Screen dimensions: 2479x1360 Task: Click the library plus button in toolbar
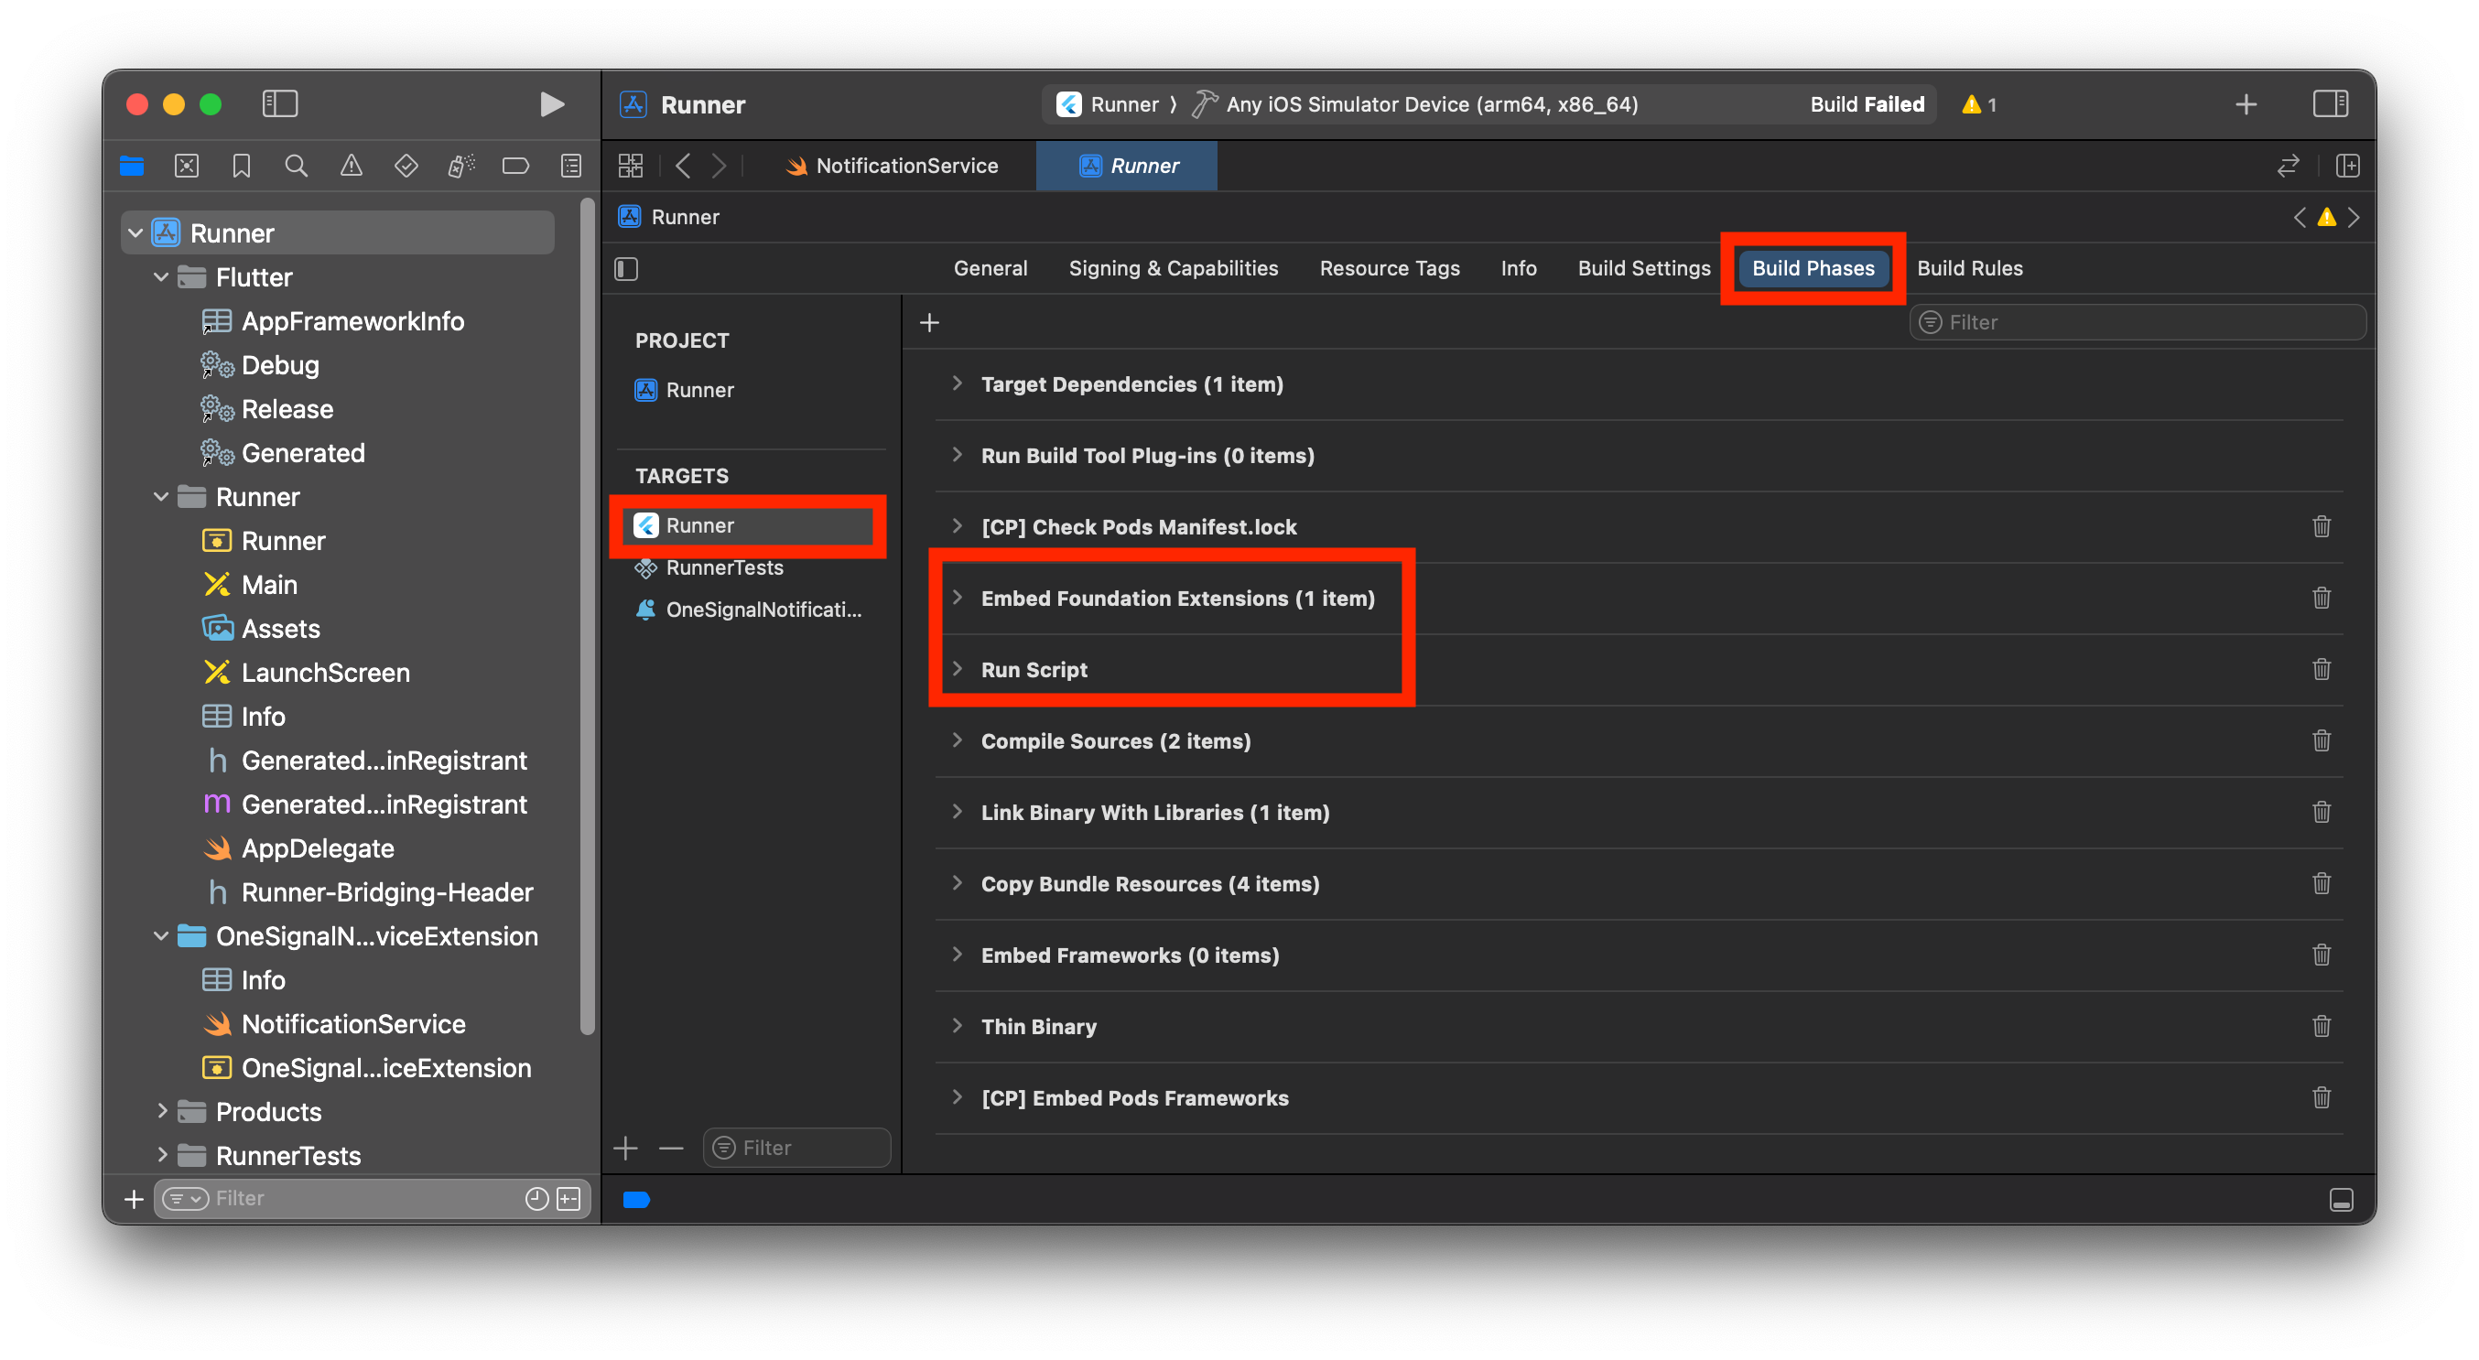coord(2246,103)
